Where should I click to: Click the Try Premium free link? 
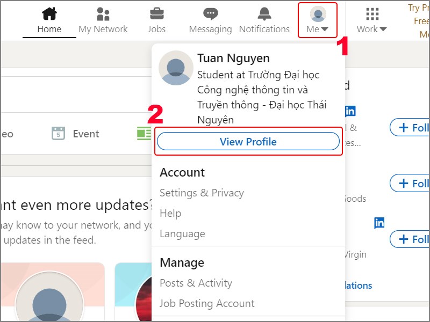pos(419,21)
